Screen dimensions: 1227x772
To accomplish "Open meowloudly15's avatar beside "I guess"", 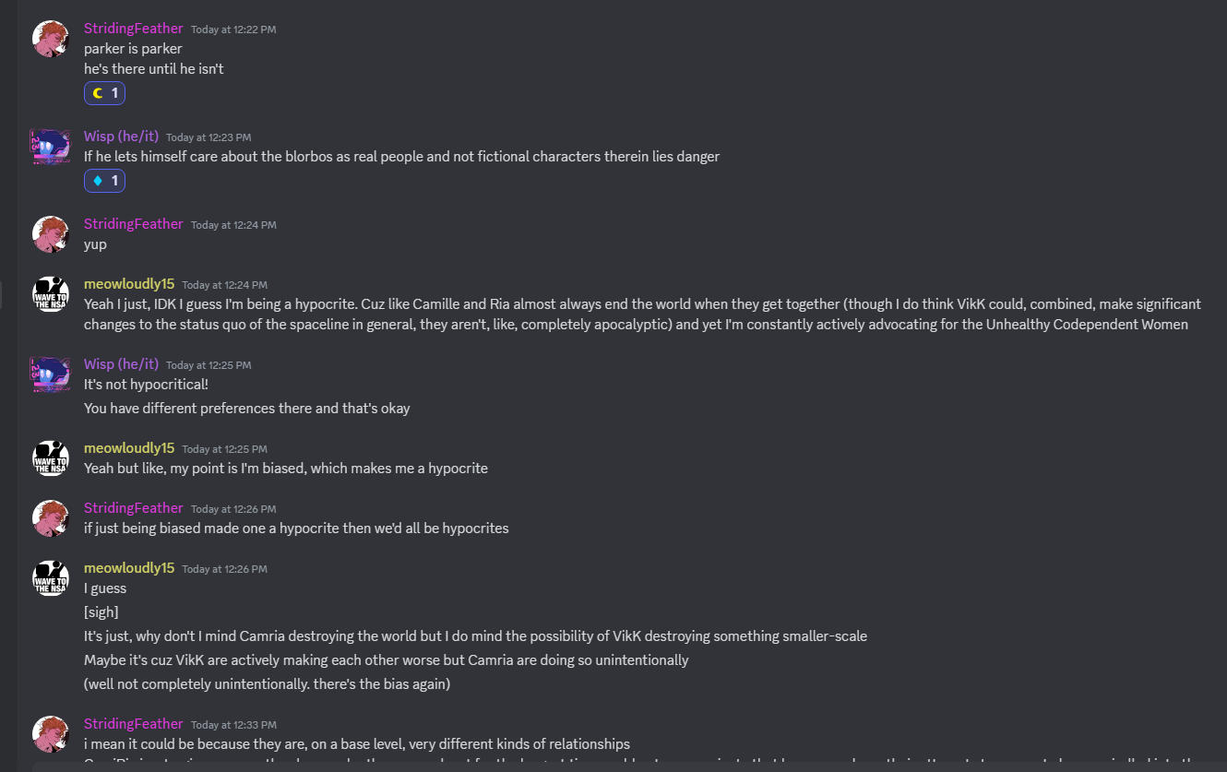I will pos(51,578).
